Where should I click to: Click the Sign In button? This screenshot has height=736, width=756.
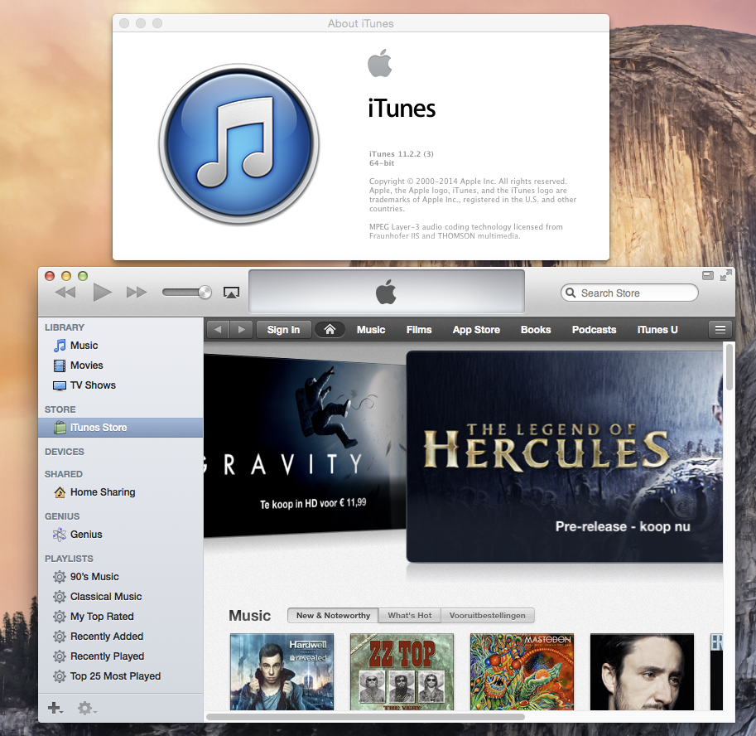283,330
